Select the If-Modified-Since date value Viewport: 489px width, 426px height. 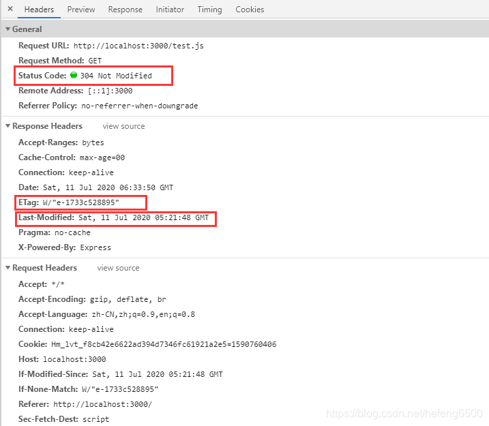click(x=158, y=374)
